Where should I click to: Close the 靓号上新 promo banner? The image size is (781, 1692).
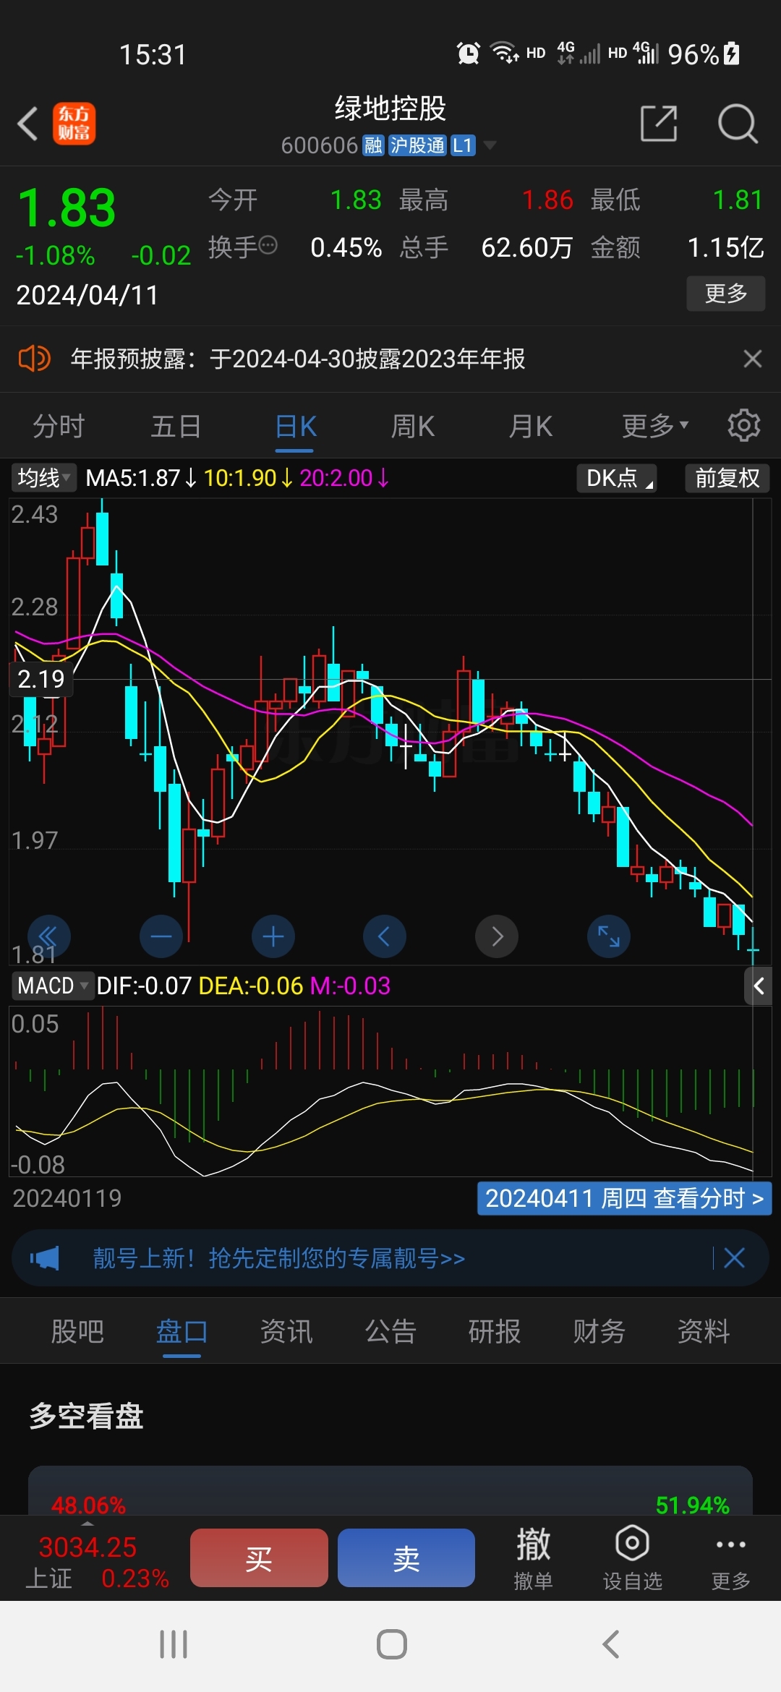[x=734, y=1258]
